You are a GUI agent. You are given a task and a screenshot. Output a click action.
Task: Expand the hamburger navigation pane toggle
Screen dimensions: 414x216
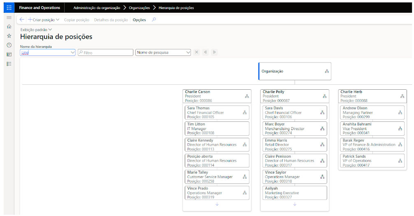pos(9,17)
